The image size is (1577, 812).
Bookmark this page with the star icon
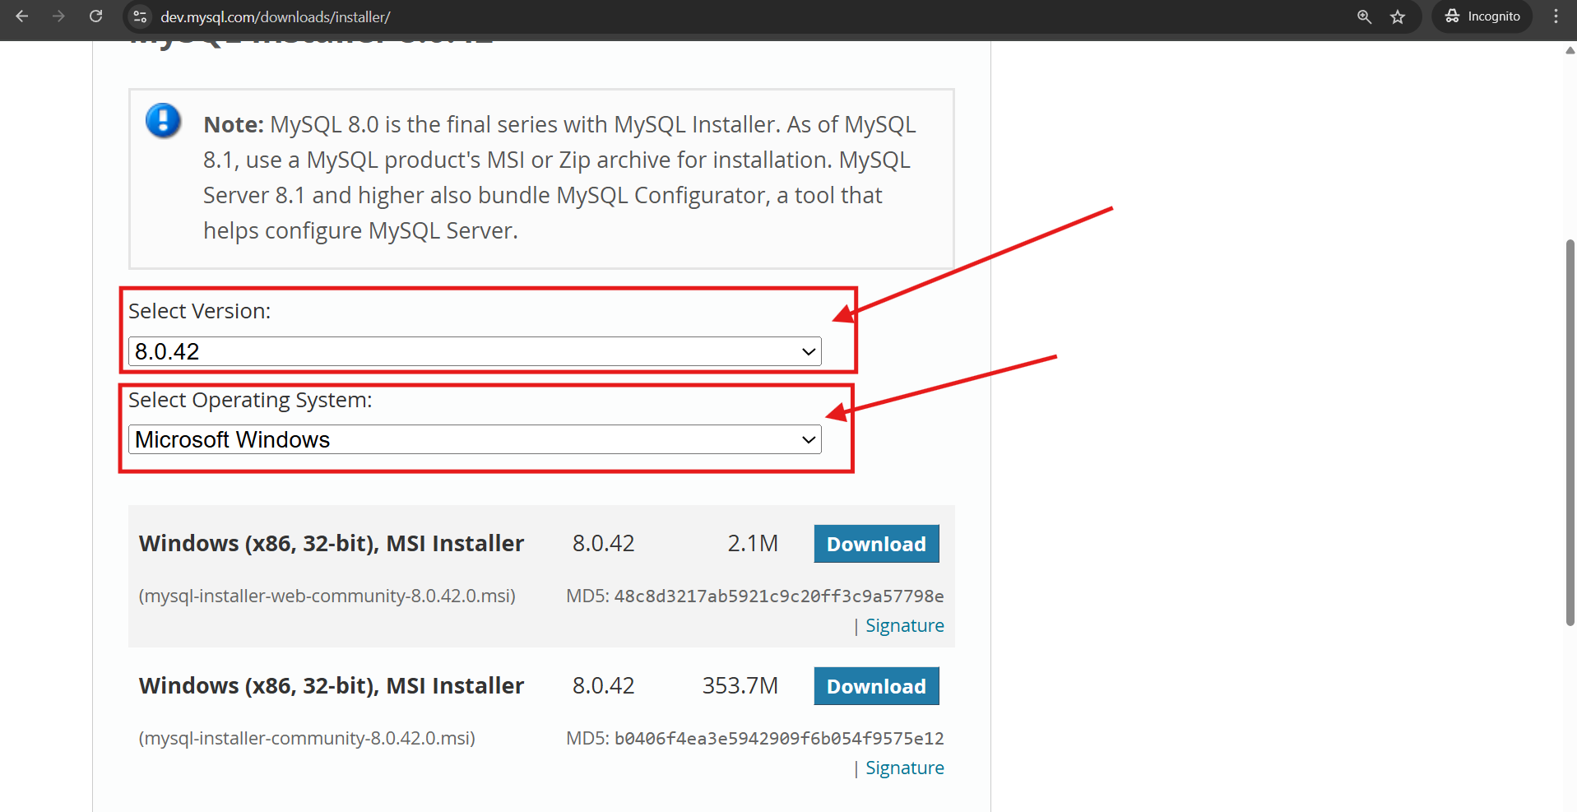pos(1398,16)
